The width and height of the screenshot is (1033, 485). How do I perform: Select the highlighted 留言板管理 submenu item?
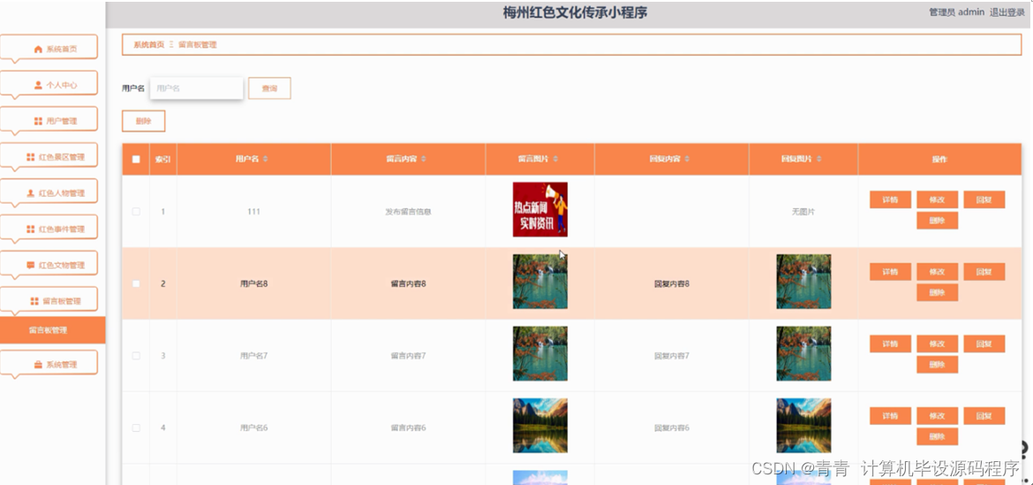pos(53,330)
